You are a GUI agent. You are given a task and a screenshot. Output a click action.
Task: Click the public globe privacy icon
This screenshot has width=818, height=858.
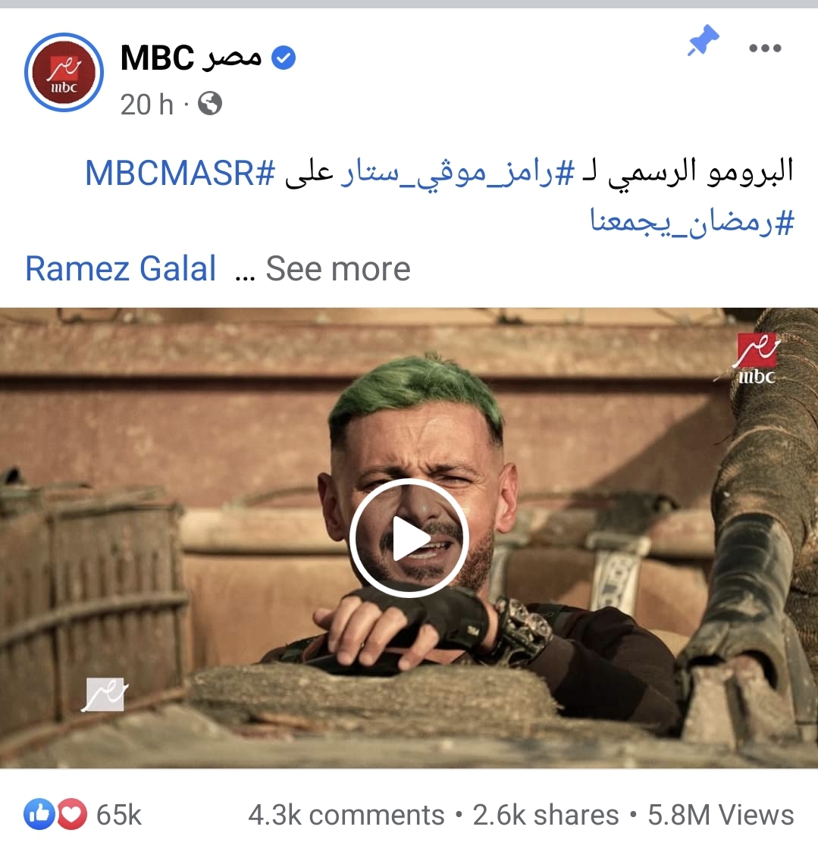(210, 103)
